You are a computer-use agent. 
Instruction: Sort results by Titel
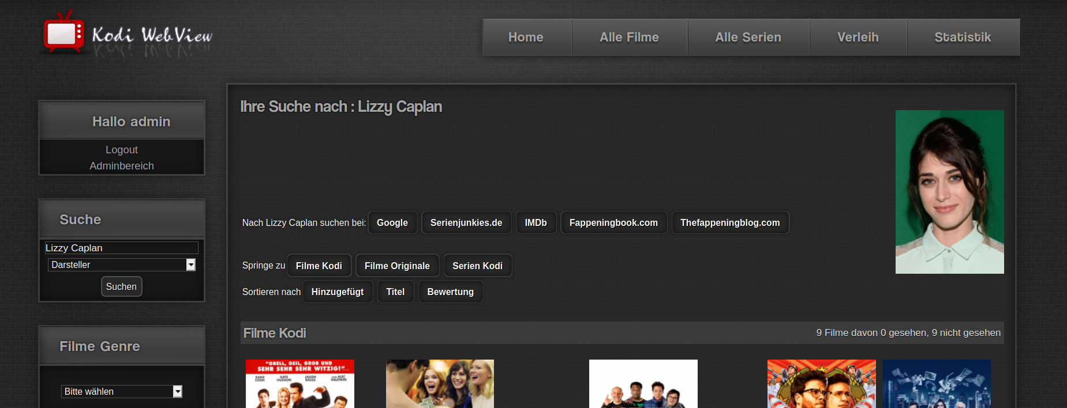tap(395, 292)
